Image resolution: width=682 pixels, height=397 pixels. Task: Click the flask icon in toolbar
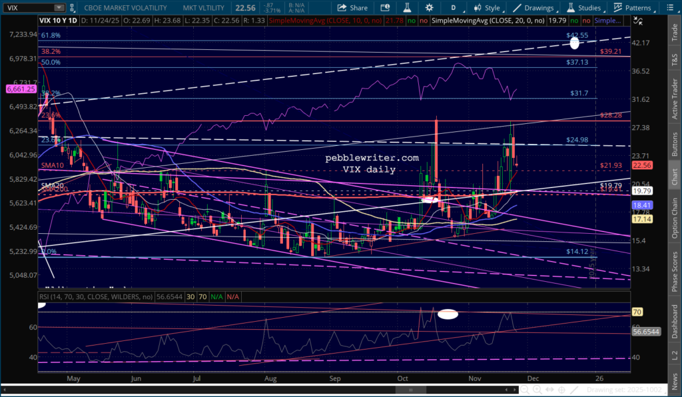(407, 7)
